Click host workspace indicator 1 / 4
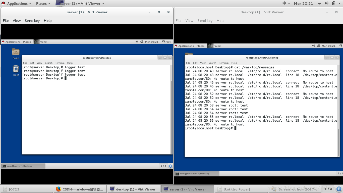 click(328, 189)
